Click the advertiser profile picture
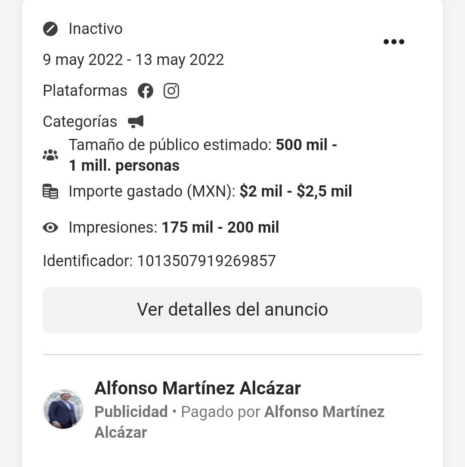Viewport: 465px width, 467px height. tap(63, 409)
